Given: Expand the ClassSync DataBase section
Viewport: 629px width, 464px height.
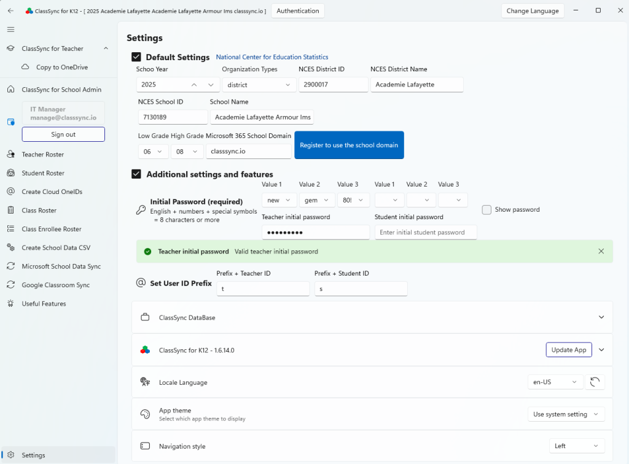Looking at the screenshot, I should (x=601, y=317).
